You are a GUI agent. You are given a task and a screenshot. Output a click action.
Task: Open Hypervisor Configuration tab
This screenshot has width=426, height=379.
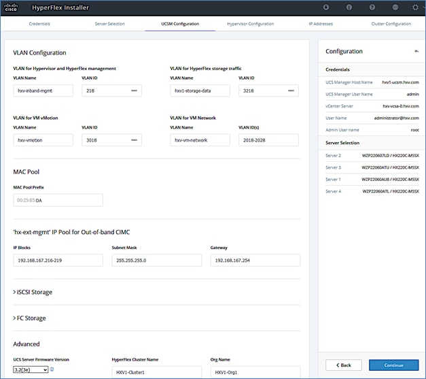(x=251, y=24)
